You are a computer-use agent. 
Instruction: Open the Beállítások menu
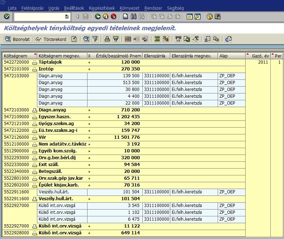[74, 8]
